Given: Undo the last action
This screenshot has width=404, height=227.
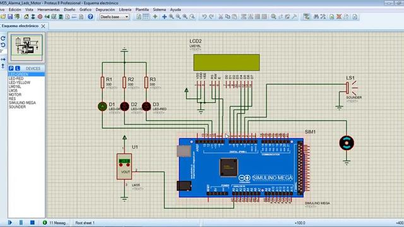Looking at the screenshot, I should [x=204, y=17].
